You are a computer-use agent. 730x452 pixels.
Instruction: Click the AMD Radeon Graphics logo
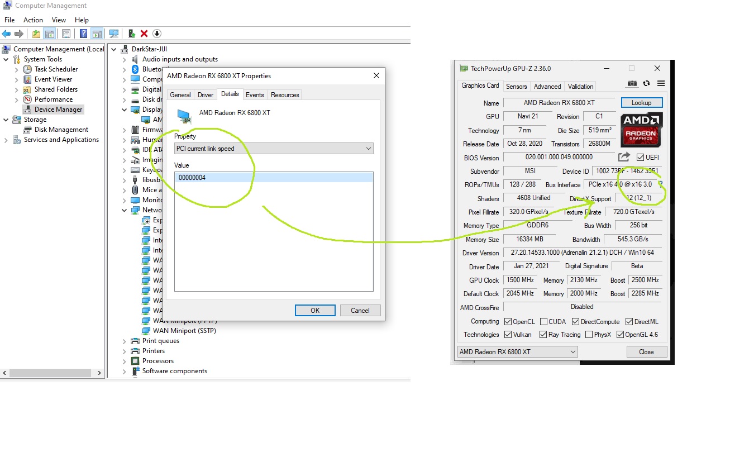(x=642, y=130)
